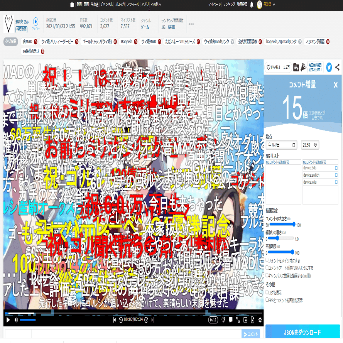
Task: Click the video seek bar
Action: tap(133, 314)
